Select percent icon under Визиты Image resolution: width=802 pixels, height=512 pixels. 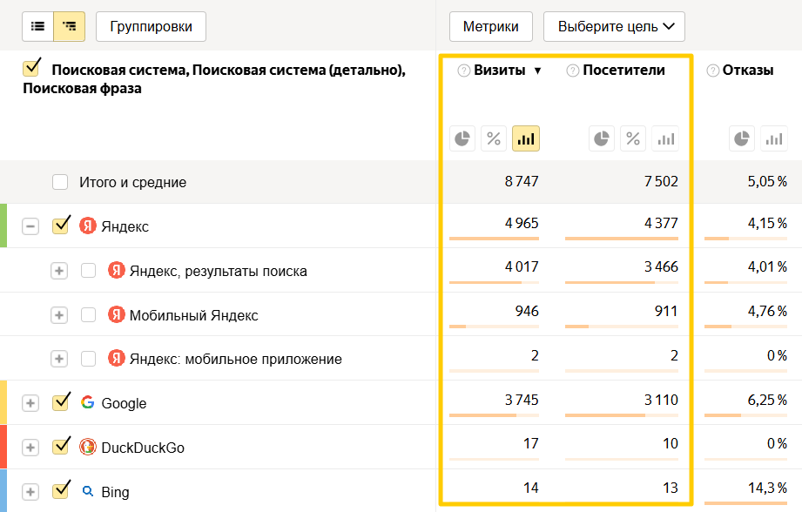tap(494, 138)
